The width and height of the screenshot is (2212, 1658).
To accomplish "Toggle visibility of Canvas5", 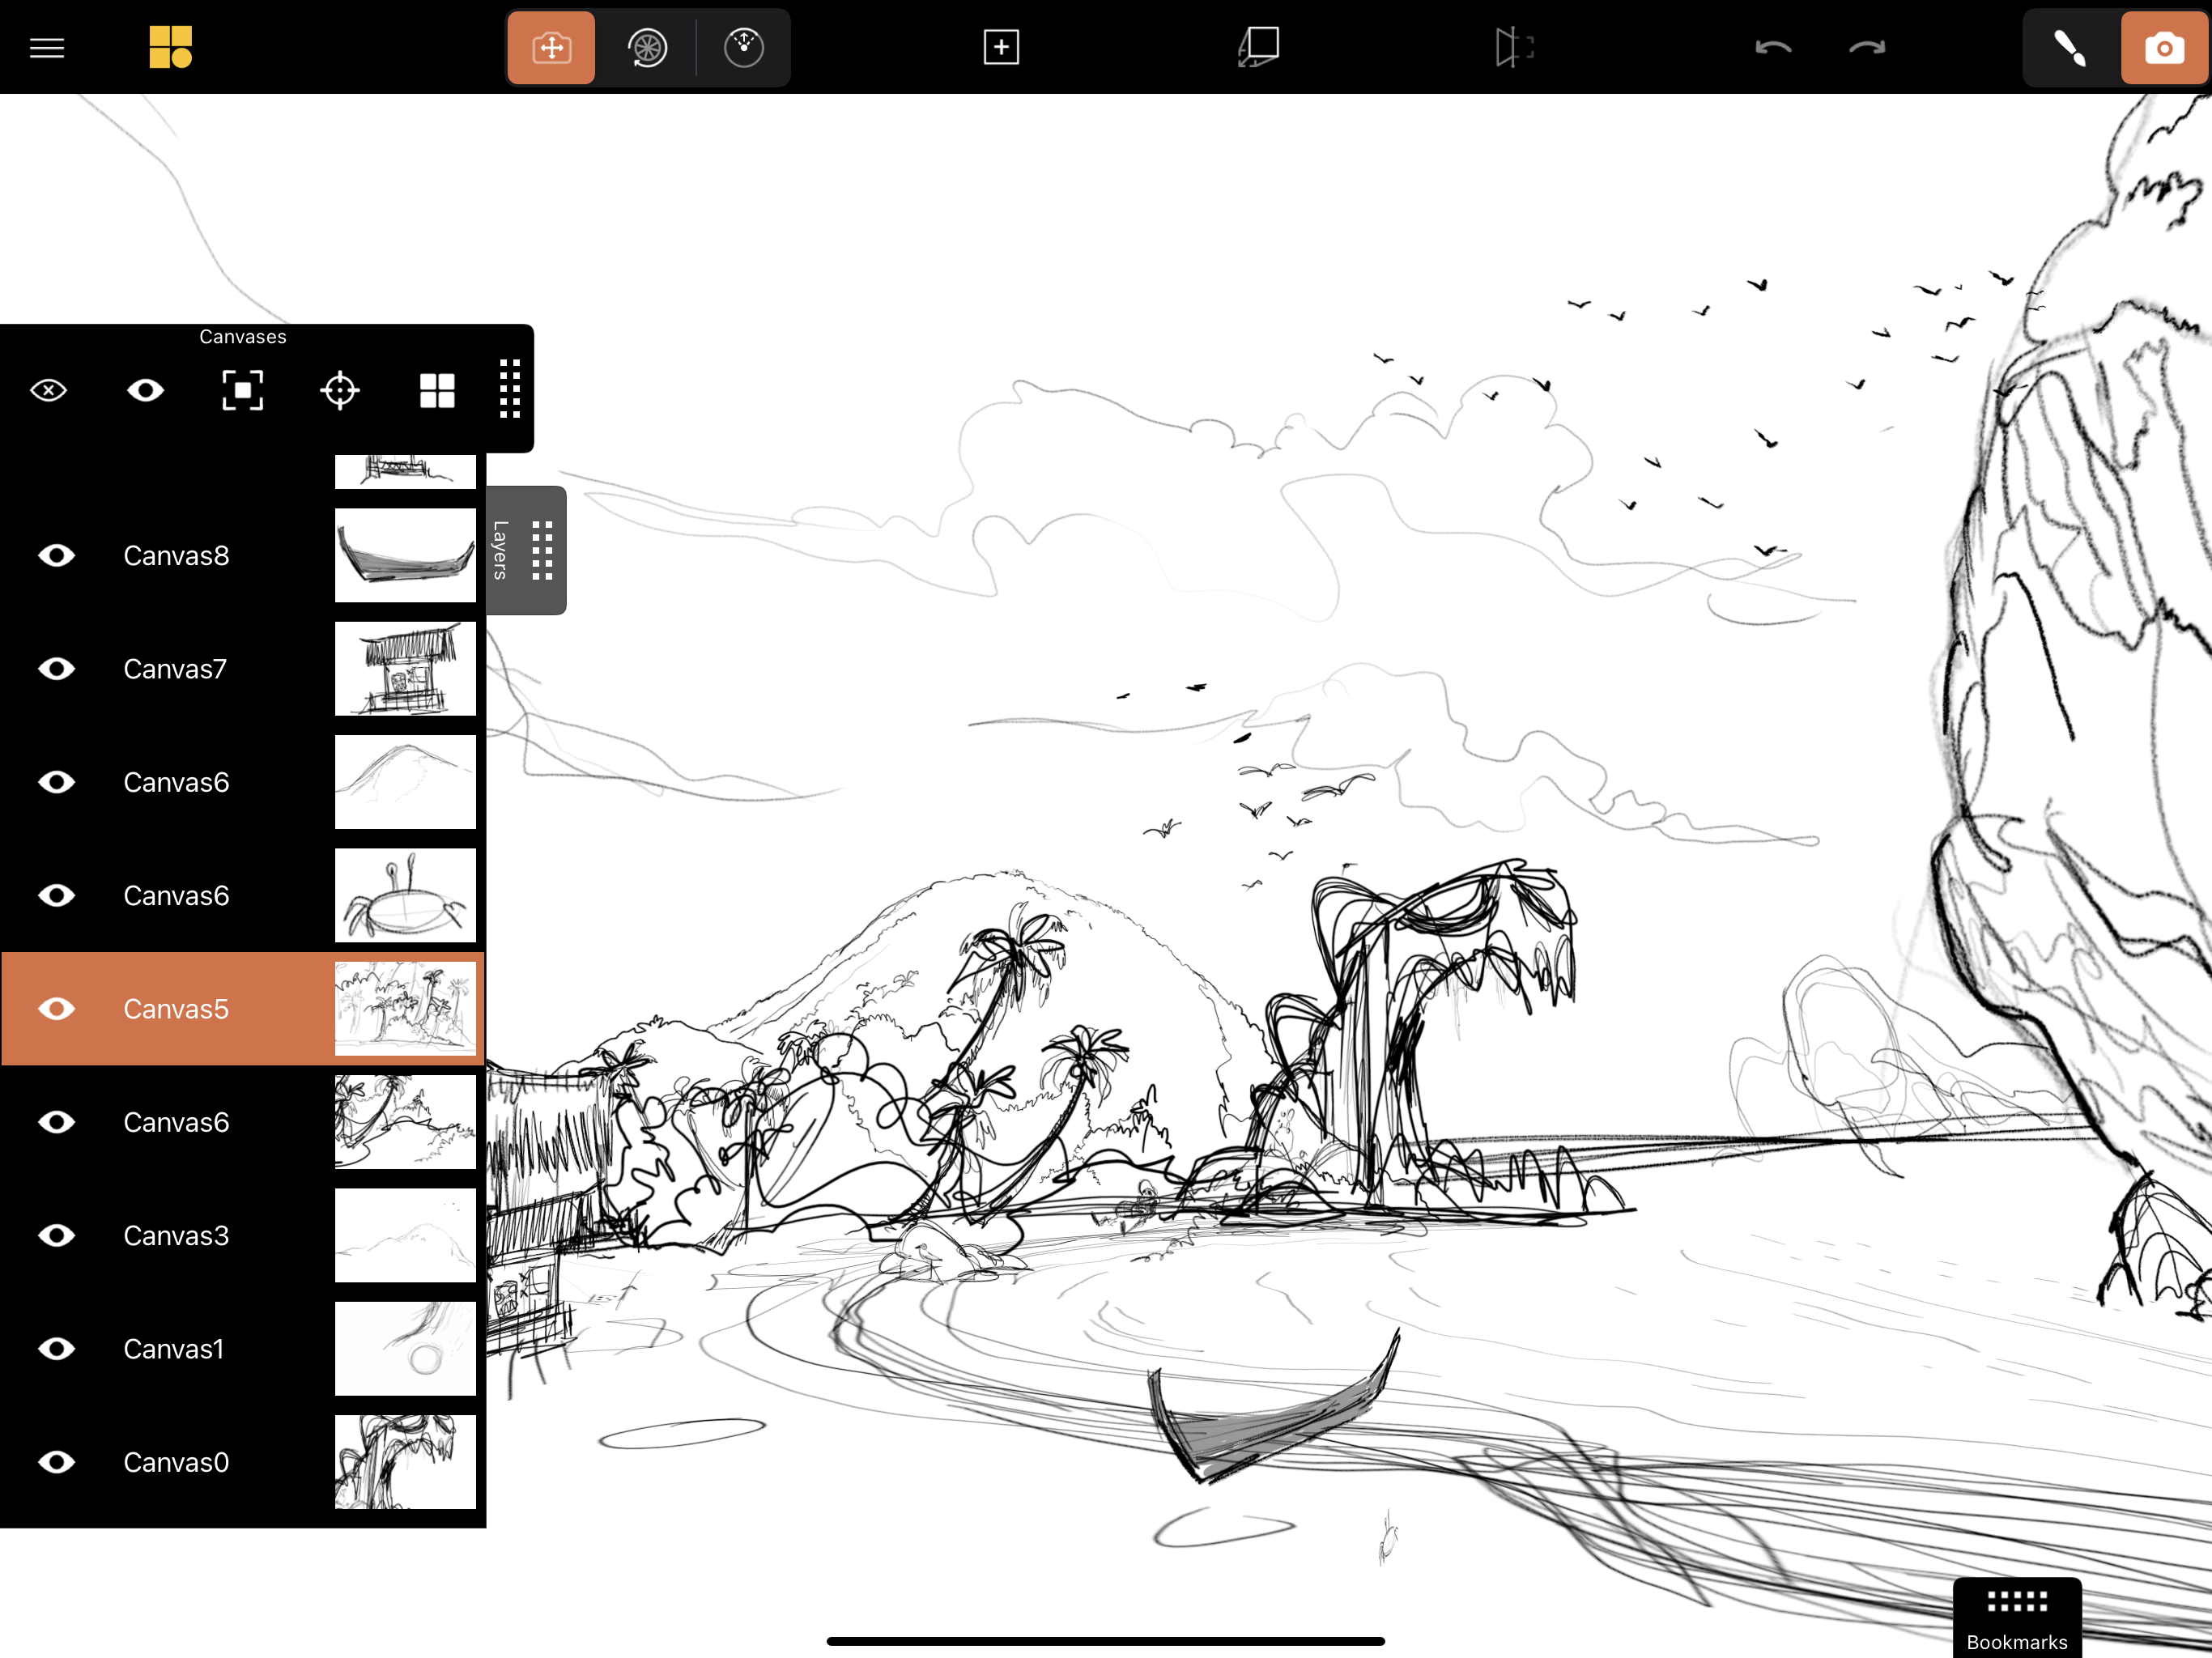I will coord(57,1009).
